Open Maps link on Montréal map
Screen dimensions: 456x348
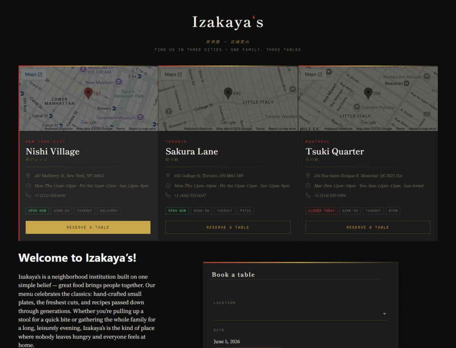point(313,74)
